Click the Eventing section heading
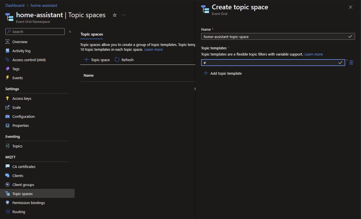This screenshot has width=361, height=219. pos(13,136)
